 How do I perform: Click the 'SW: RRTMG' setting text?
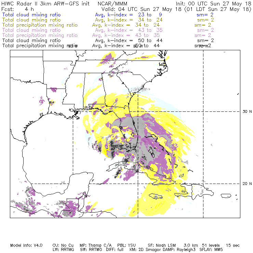tap(91, 250)
